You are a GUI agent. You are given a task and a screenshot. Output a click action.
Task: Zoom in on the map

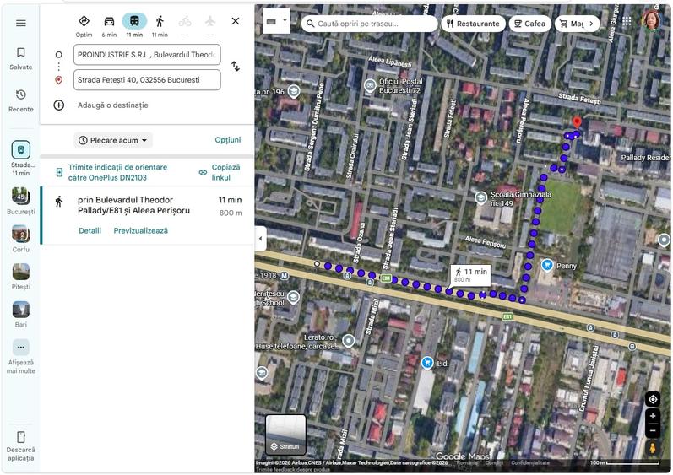click(653, 416)
